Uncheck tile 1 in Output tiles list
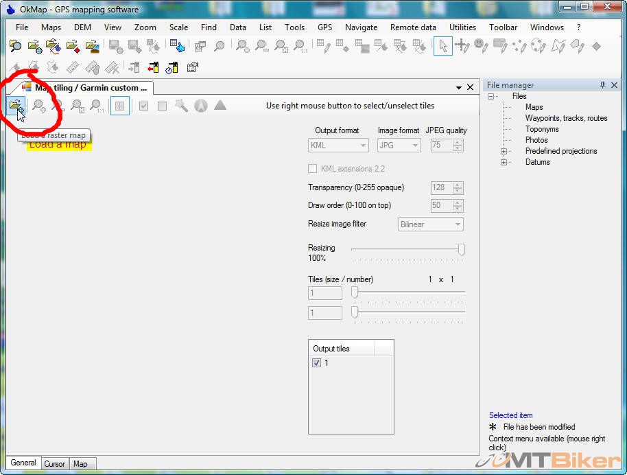 click(x=317, y=363)
